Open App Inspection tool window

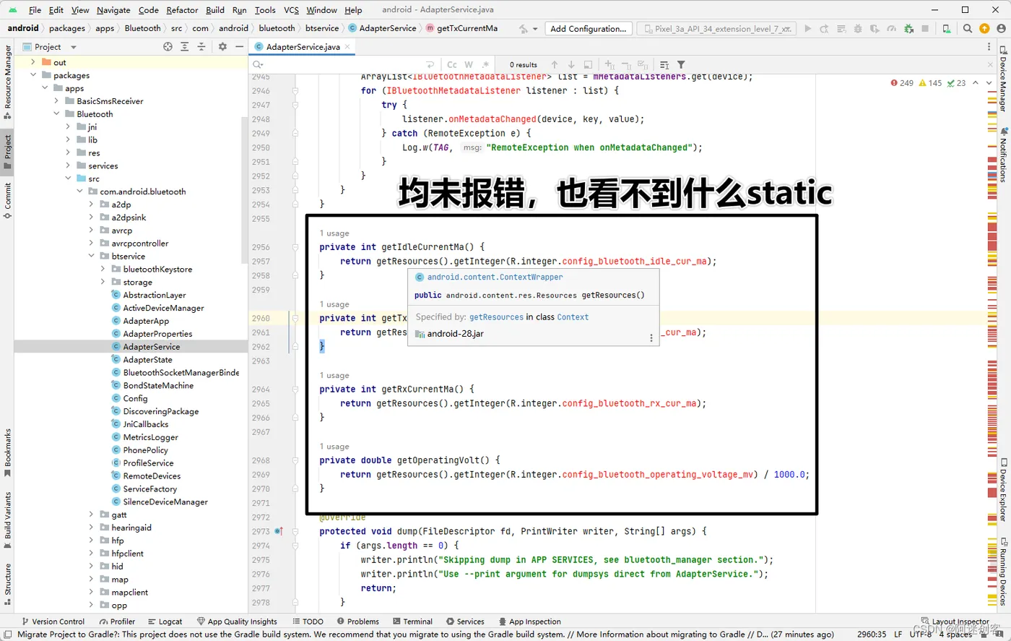pyautogui.click(x=529, y=621)
